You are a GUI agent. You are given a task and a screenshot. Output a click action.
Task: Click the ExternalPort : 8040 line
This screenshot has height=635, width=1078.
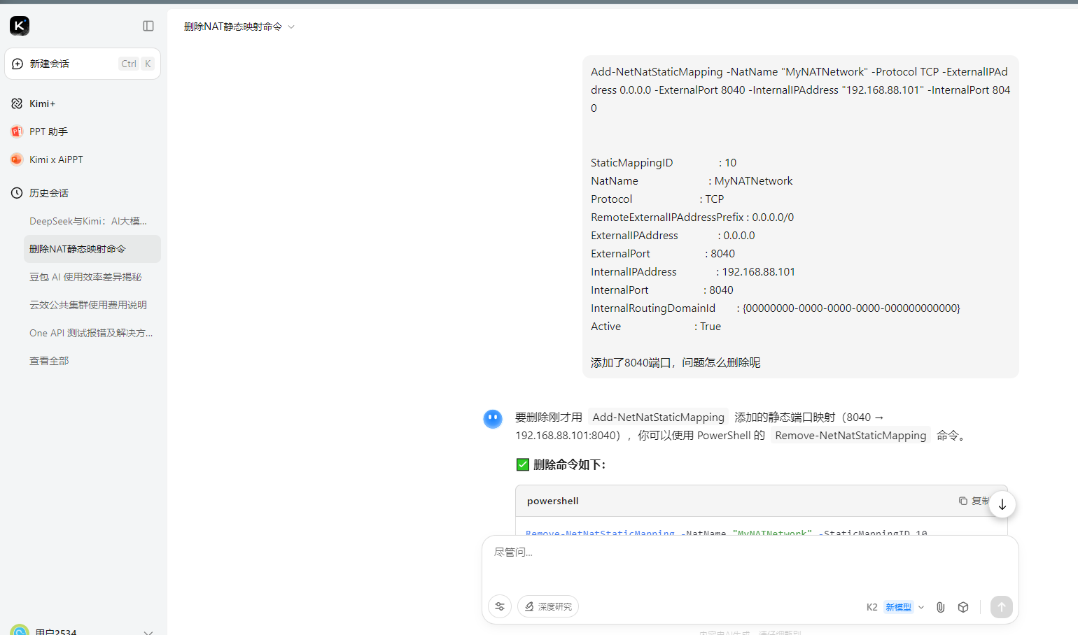(663, 253)
